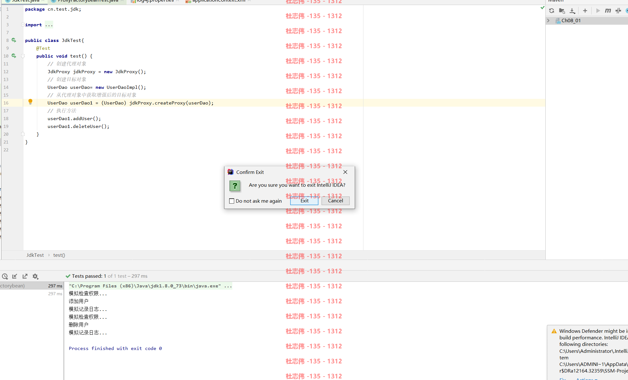628x380 pixels.
Task: Fold marker at end of test() method
Action: click(23, 134)
